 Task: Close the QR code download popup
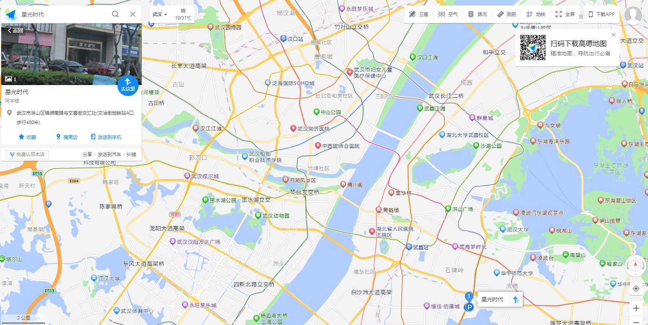click(x=614, y=35)
